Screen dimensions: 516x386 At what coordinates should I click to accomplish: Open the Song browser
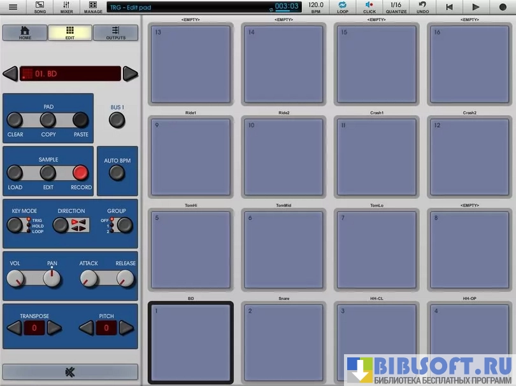(x=39, y=7)
